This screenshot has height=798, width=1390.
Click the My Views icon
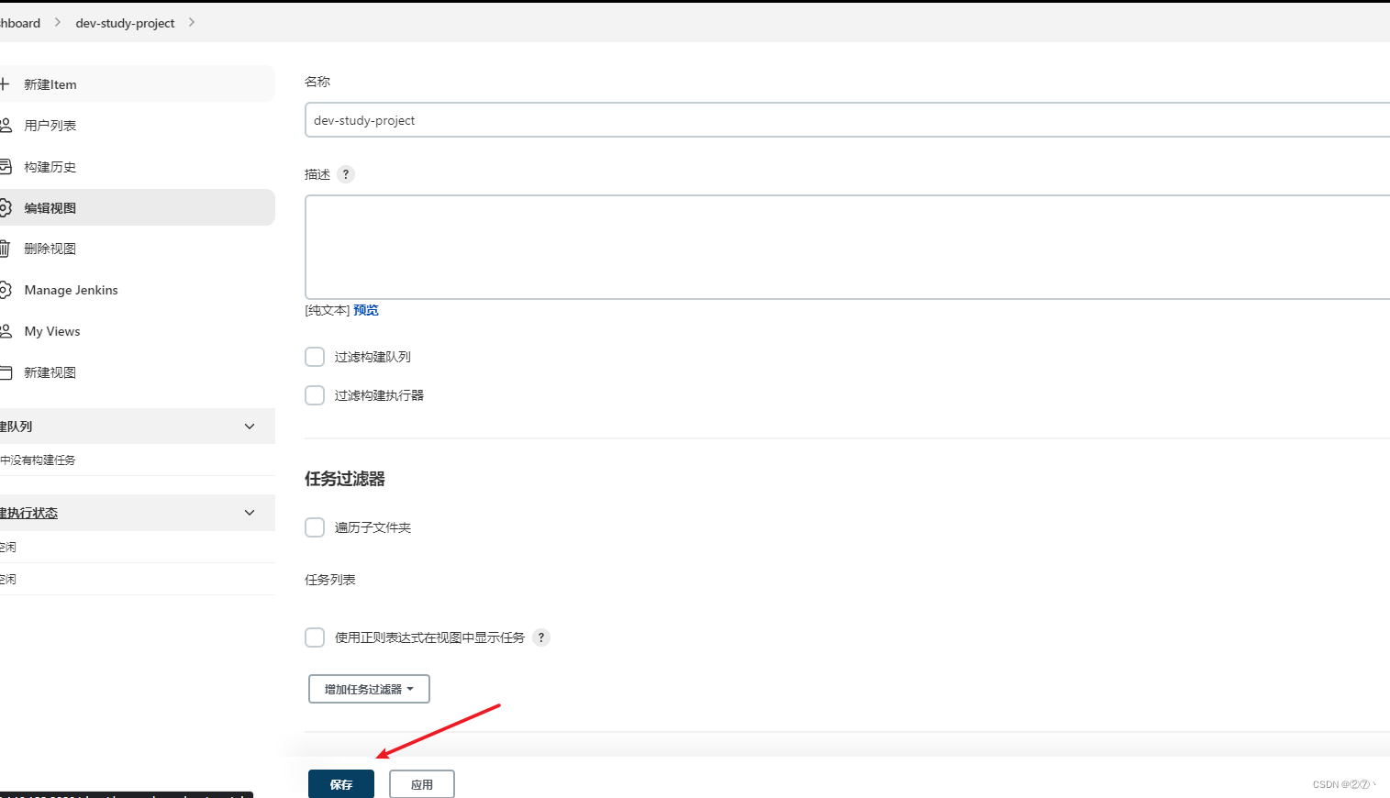click(6, 330)
